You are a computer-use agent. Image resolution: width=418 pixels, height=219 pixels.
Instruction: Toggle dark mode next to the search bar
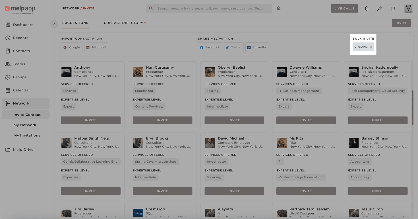tap(278, 8)
